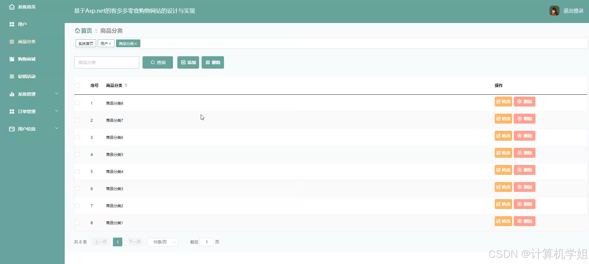The image size is (589, 264).
Task: Click the sort arrows on 商品分类 column
Action: 126,85
